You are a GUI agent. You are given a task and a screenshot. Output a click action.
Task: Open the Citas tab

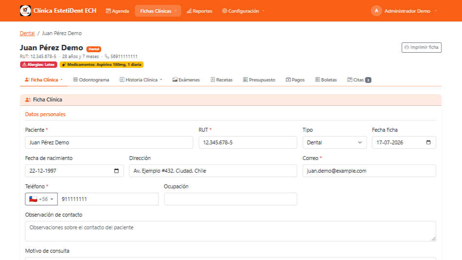(x=359, y=80)
